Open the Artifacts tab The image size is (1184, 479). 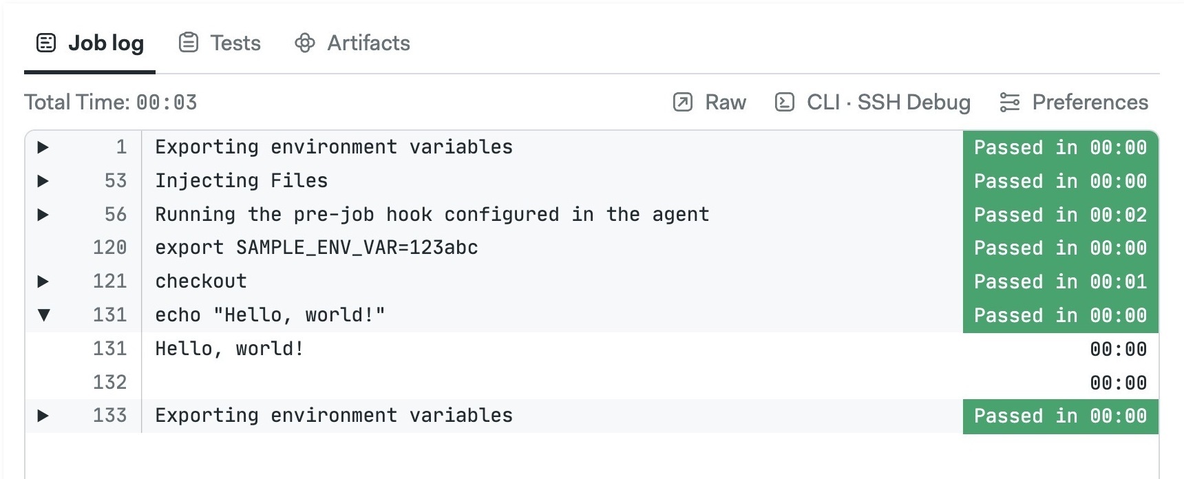[x=352, y=43]
